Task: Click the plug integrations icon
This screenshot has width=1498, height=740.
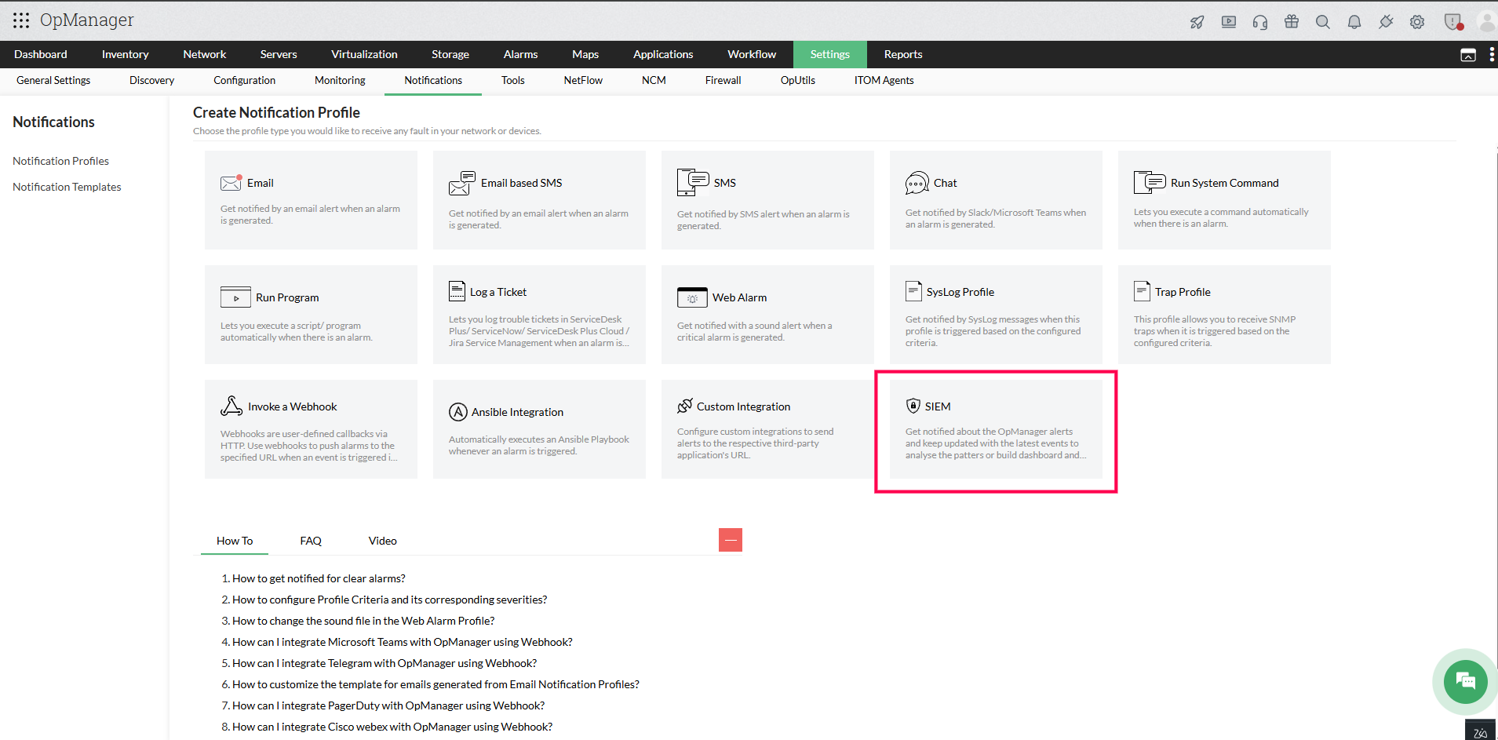Action: (1386, 22)
